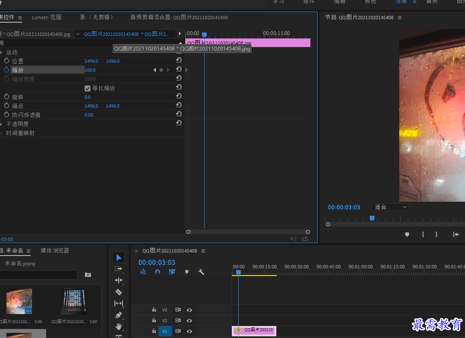Go to previous 缩放 keyframe
This screenshot has height=338, width=465.
pyautogui.click(x=154, y=70)
